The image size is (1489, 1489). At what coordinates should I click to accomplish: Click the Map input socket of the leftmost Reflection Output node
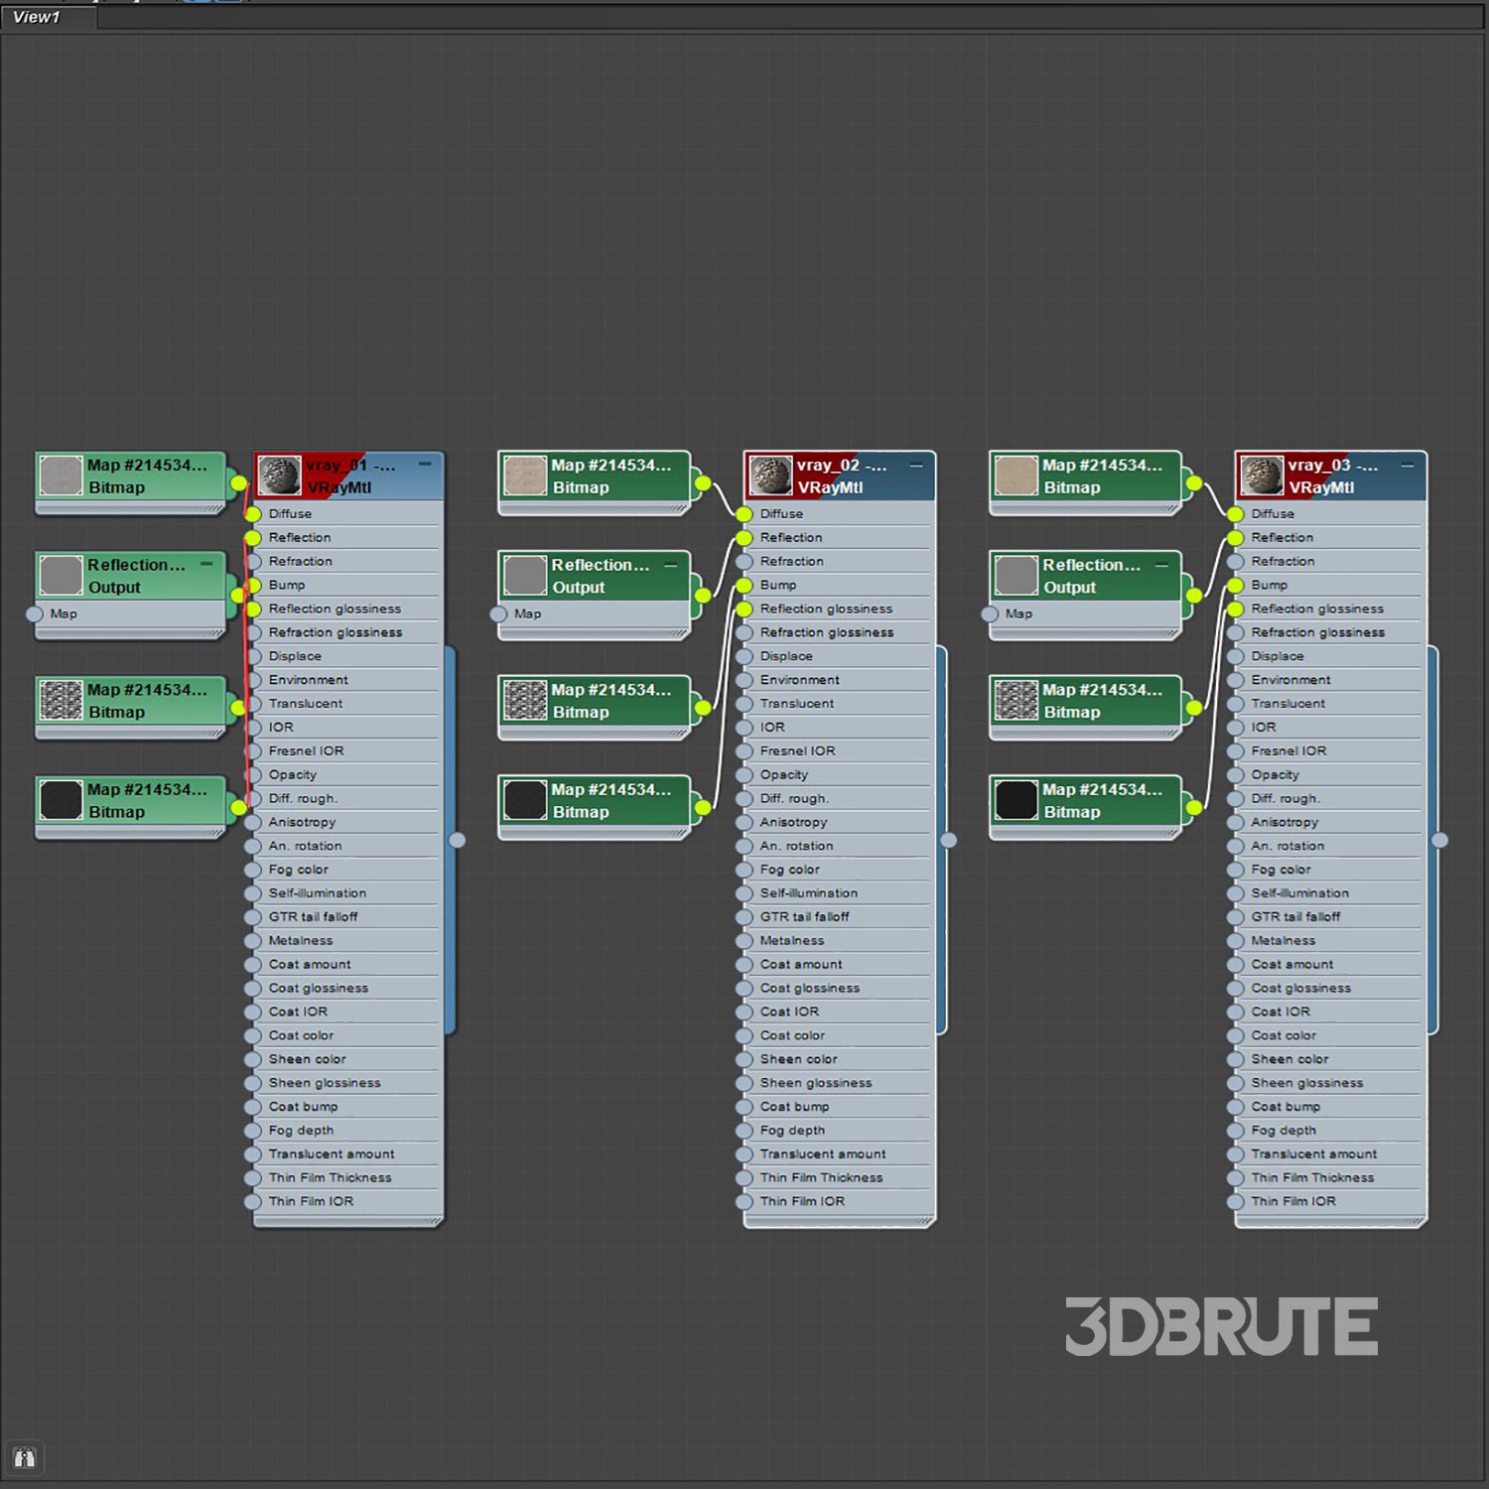pos(35,613)
